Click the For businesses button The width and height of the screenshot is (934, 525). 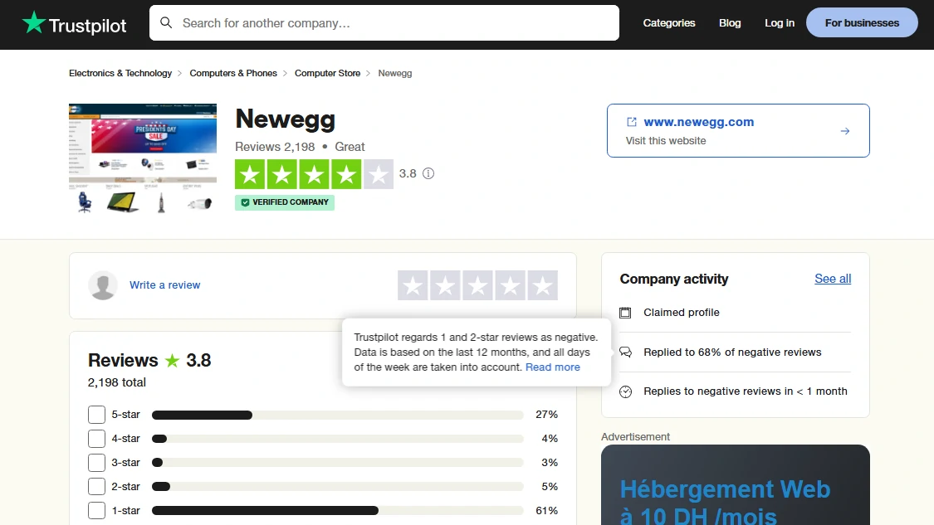pos(862,22)
